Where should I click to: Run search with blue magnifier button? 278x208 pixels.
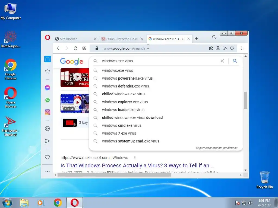235,61
